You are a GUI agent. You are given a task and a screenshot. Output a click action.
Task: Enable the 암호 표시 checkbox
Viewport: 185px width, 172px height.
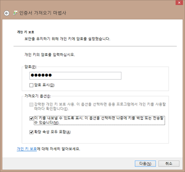click(x=31, y=85)
